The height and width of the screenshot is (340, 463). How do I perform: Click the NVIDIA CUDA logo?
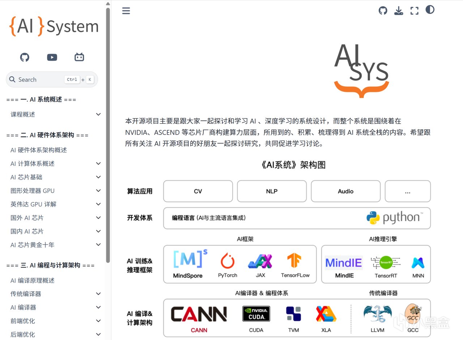(256, 314)
